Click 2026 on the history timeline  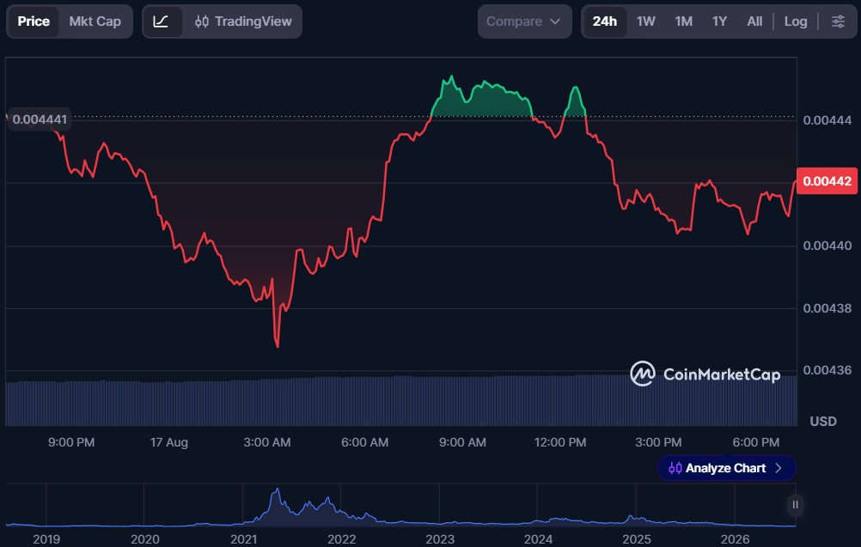tap(735, 539)
